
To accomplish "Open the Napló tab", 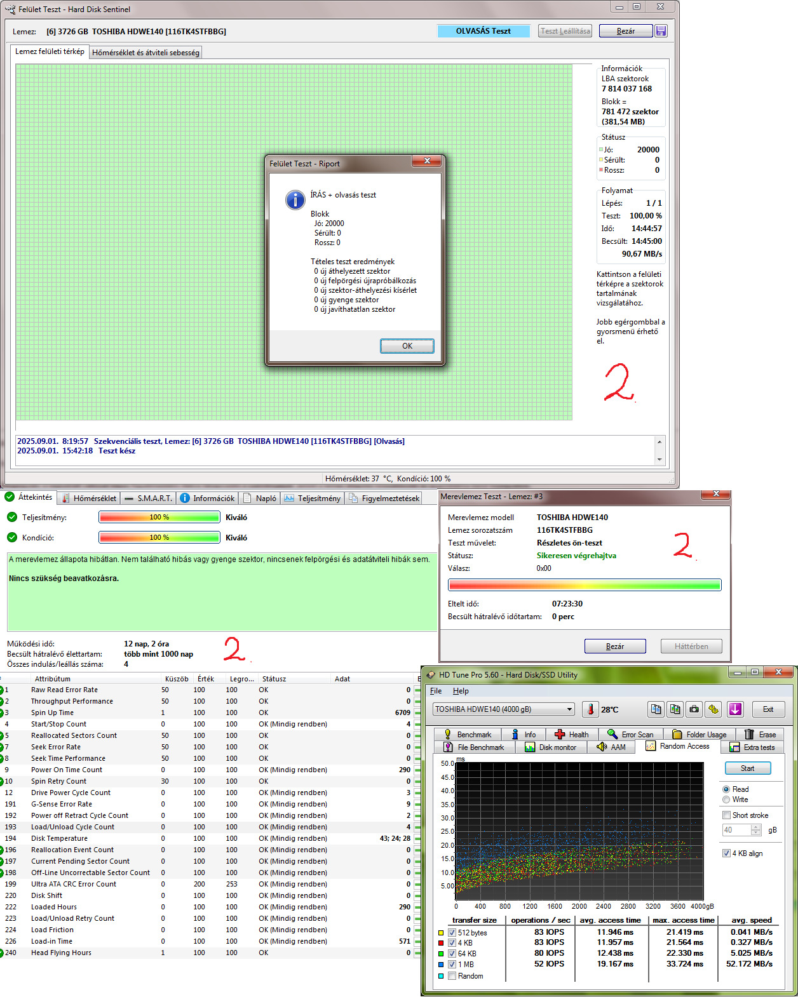I will tap(260, 498).
